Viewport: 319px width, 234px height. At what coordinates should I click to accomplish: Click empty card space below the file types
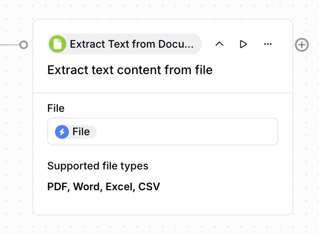(x=163, y=204)
